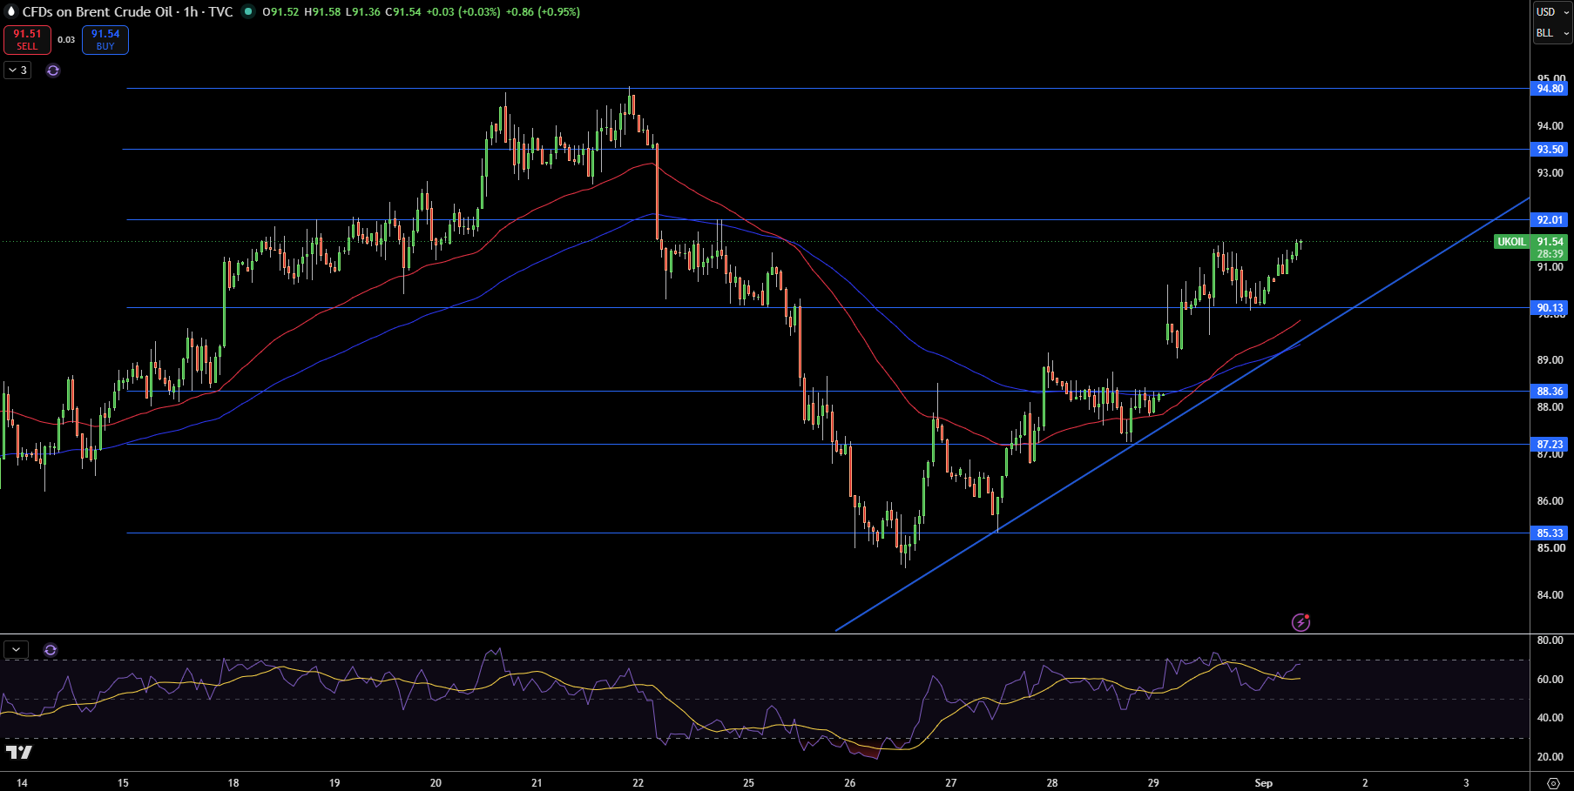Click 20.00 on the RSI scale

tap(1550, 757)
